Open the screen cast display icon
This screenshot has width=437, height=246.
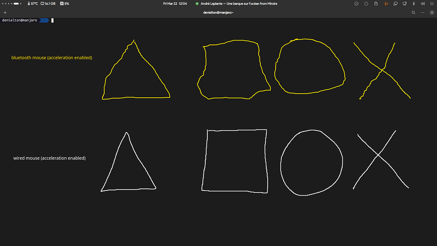[395, 3]
